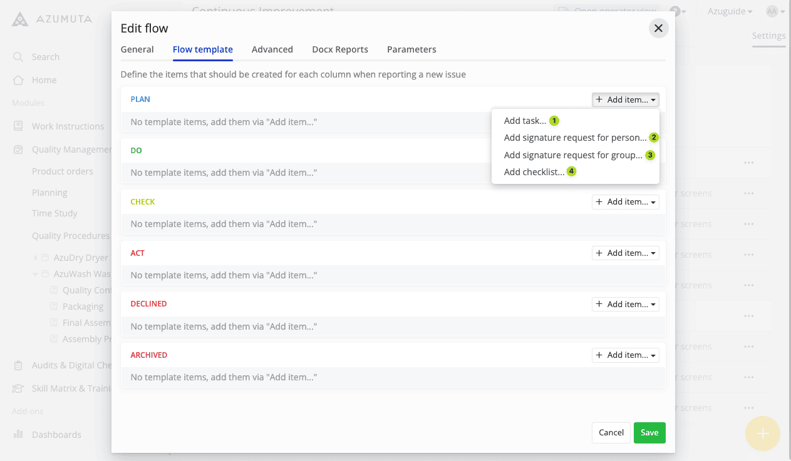Select Add checklist menu option
This screenshot has height=461, width=791.
(x=534, y=172)
